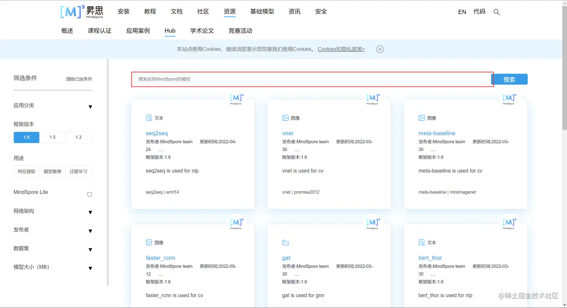Click the image icon on meta-baseline card
567x308 pixels.
click(421, 118)
